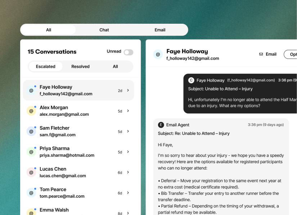Click Emma Walsh's @ avatar icon
Viewport: 297px width, 215px height.
31,212
